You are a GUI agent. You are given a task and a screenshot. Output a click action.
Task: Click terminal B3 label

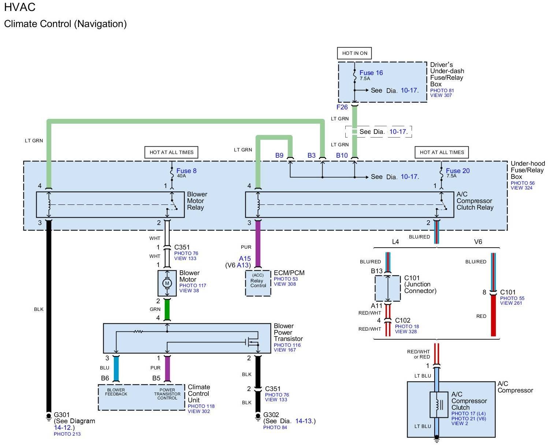[x=311, y=155]
